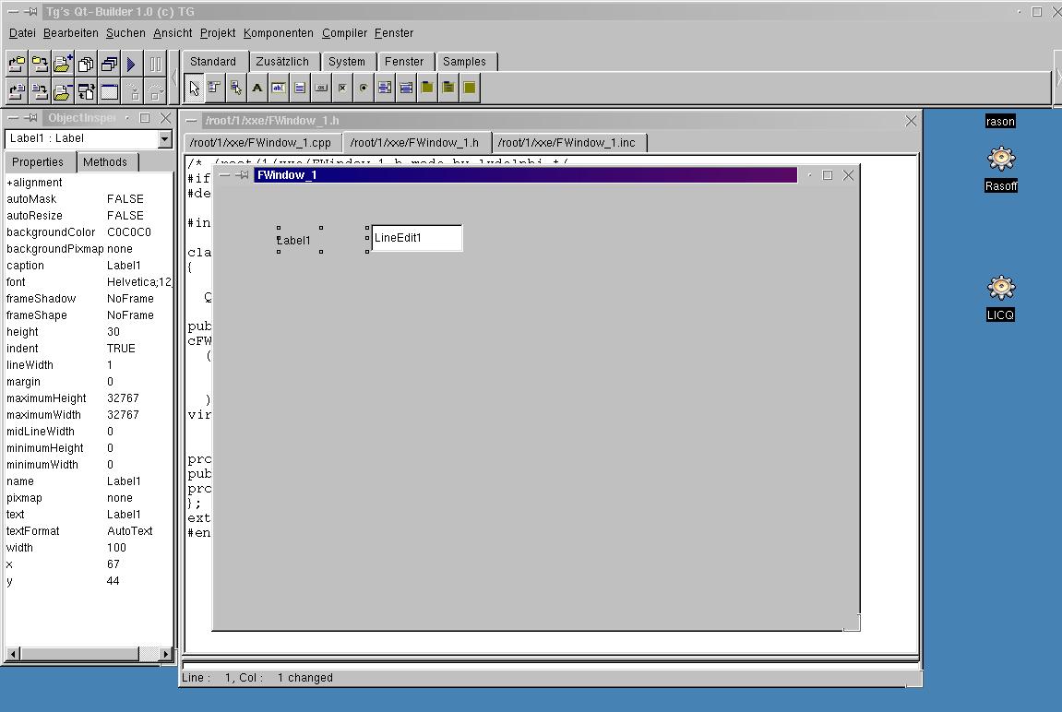Toggle the autoMask FALSE value
This screenshot has height=712, width=1062.
pyautogui.click(x=125, y=199)
